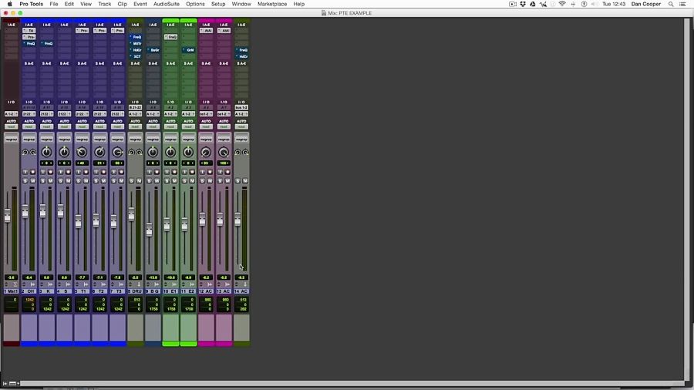Open the TA insert on OH track

(x=29, y=31)
